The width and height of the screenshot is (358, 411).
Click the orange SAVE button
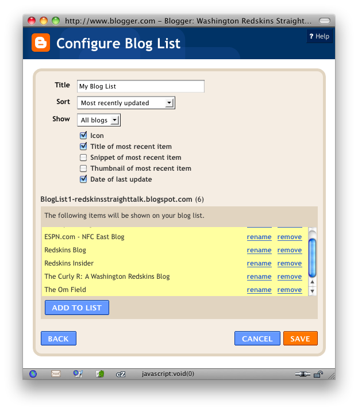[x=301, y=339]
